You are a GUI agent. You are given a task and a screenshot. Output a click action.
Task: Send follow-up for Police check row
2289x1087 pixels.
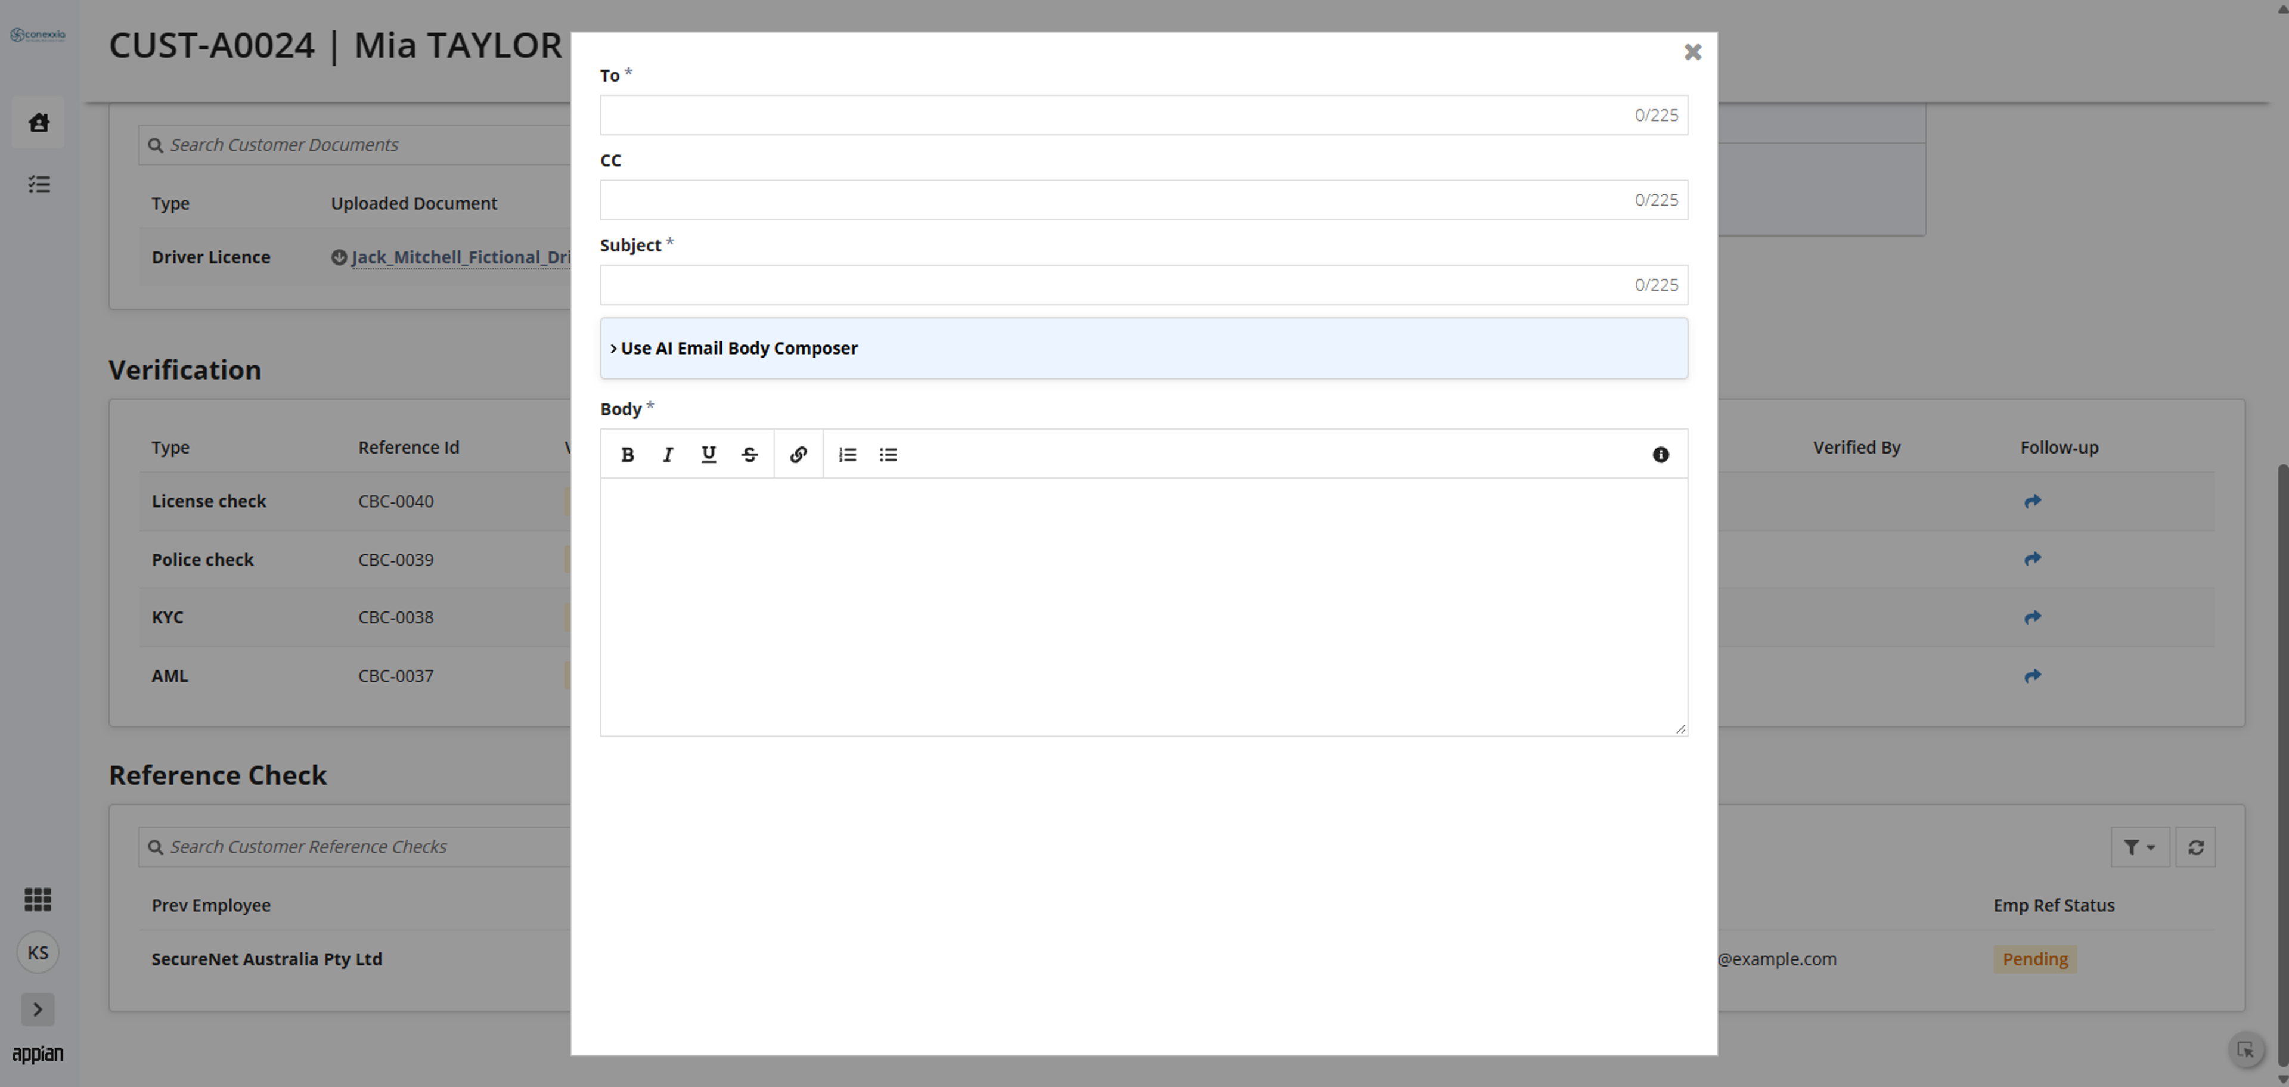(2032, 560)
